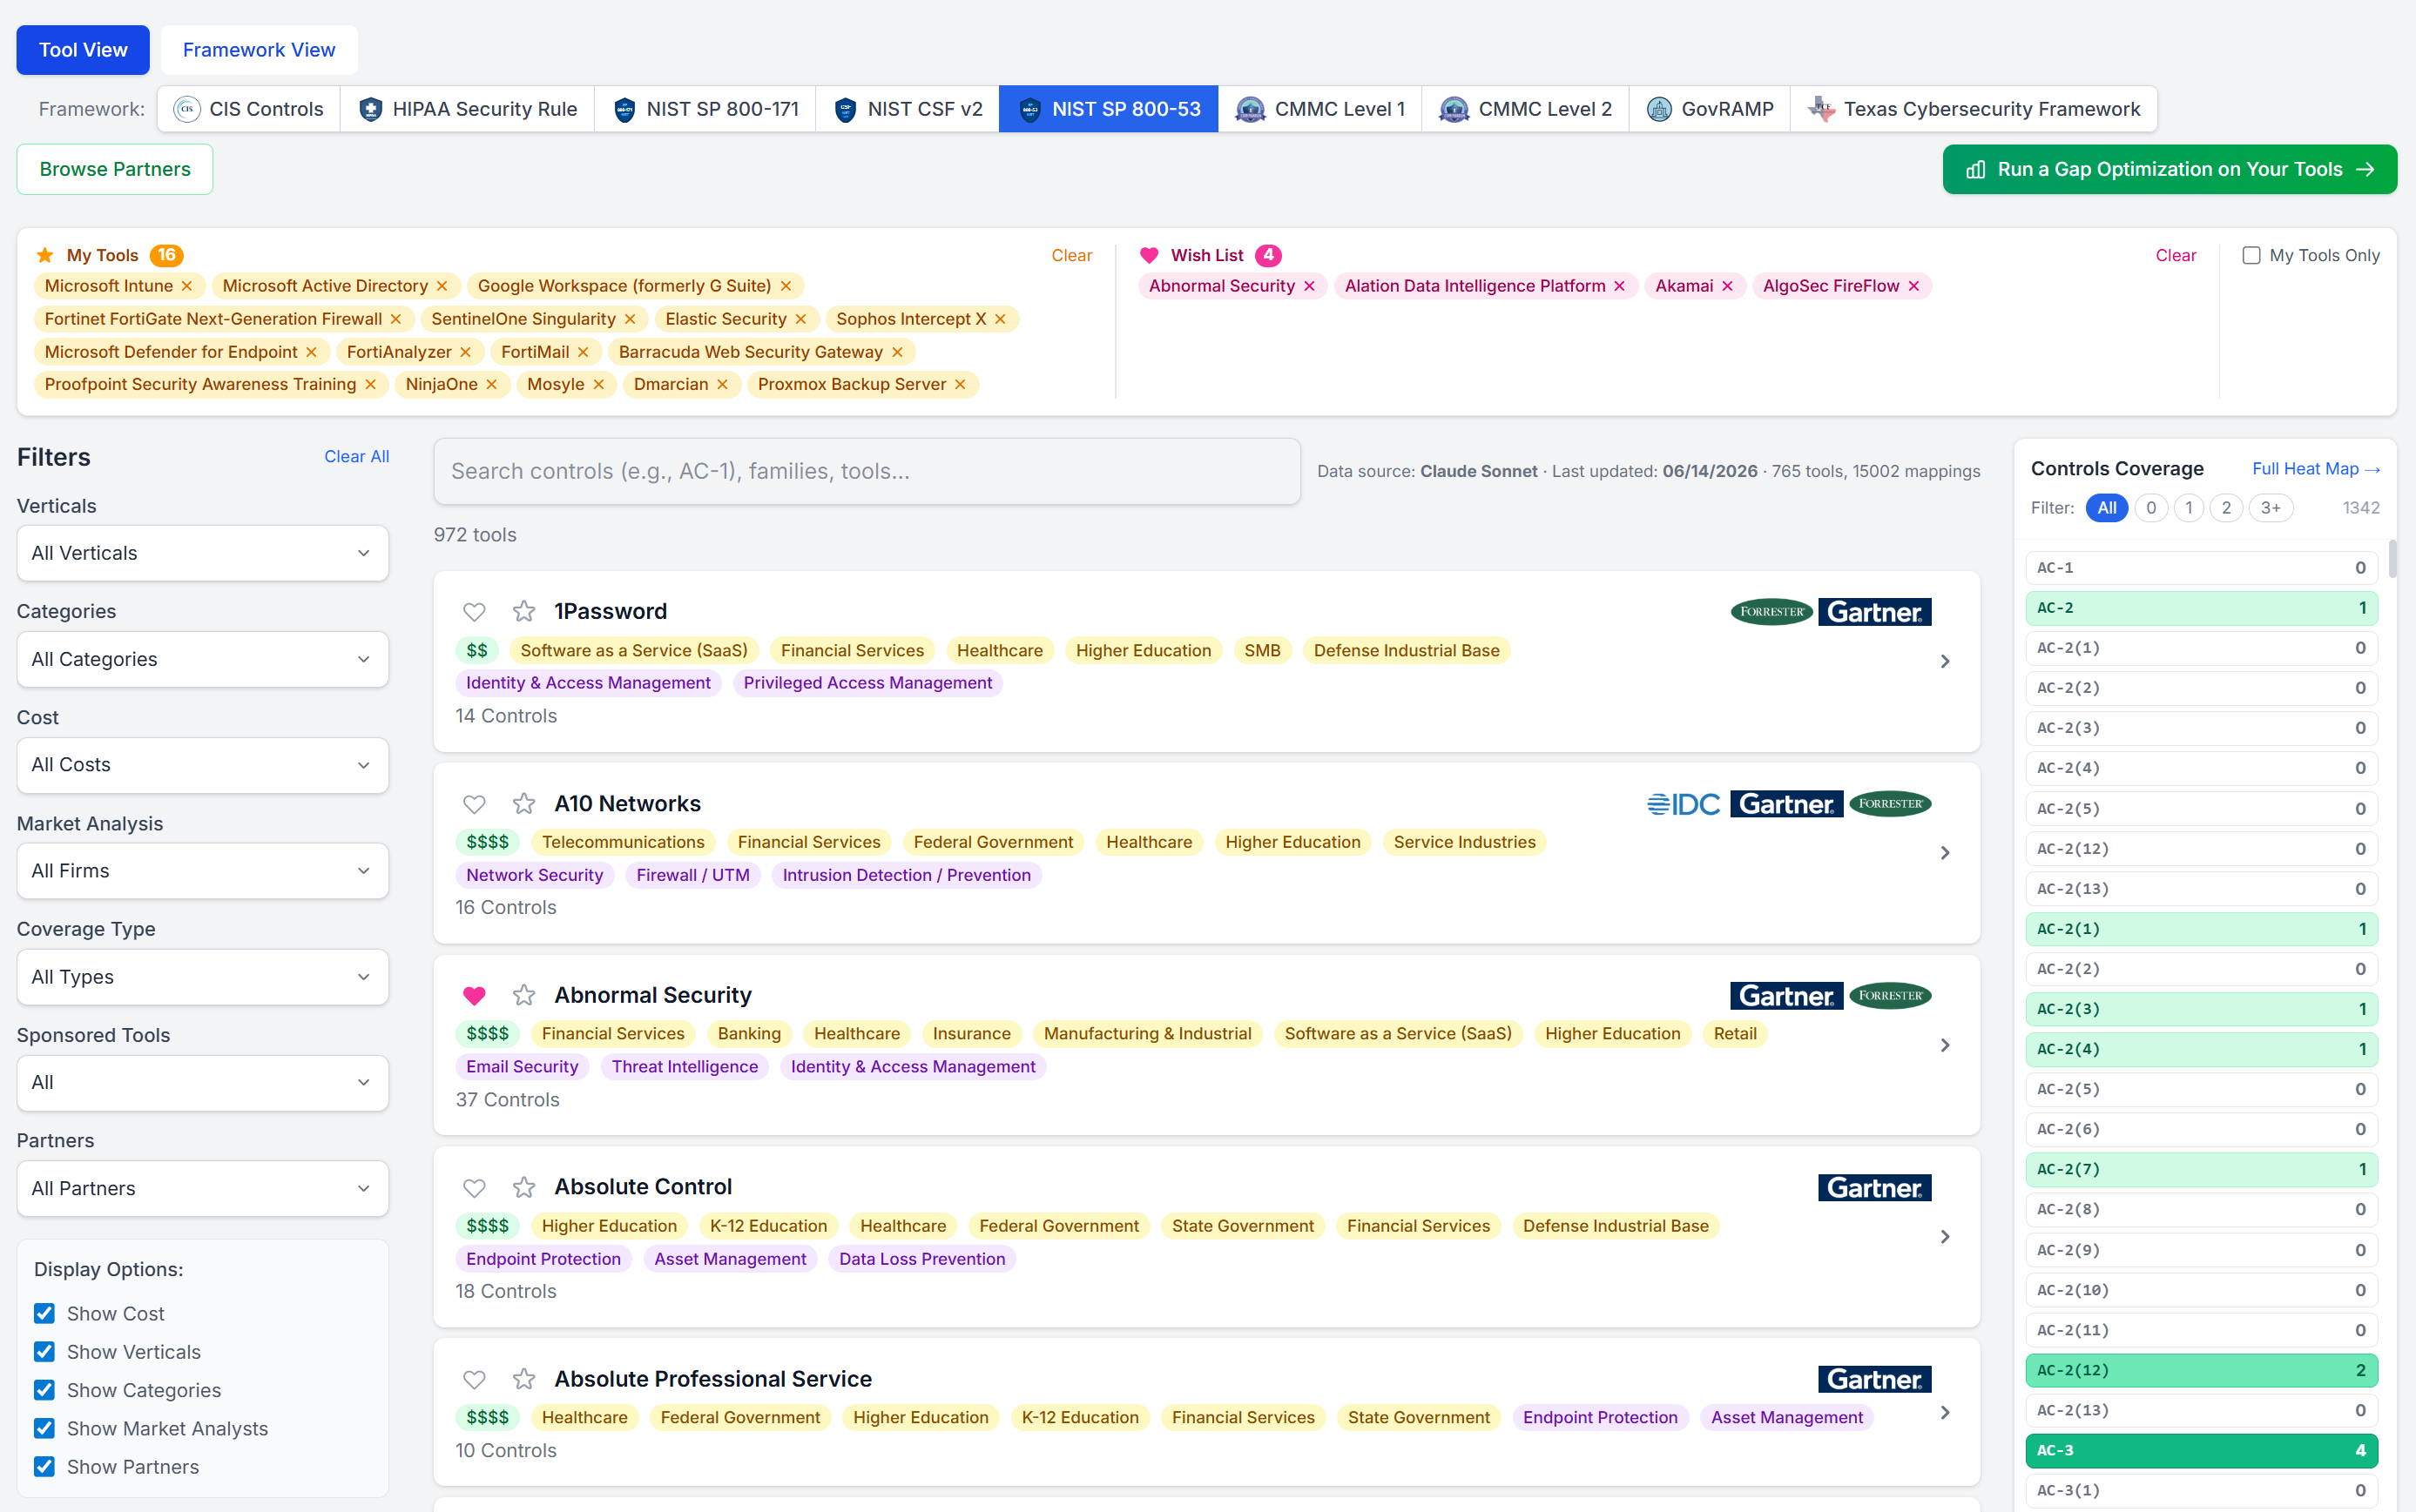This screenshot has width=2416, height=1512.
Task: Open the All Types coverage dropdown
Action: 202,977
